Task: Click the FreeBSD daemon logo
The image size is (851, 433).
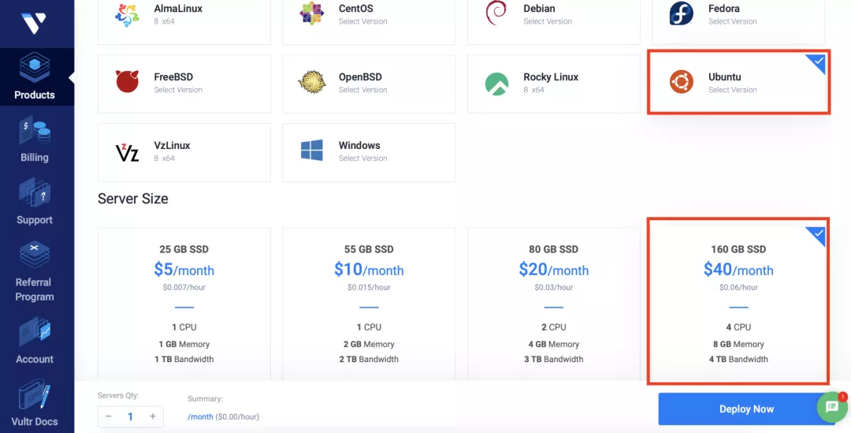Action: [x=128, y=81]
